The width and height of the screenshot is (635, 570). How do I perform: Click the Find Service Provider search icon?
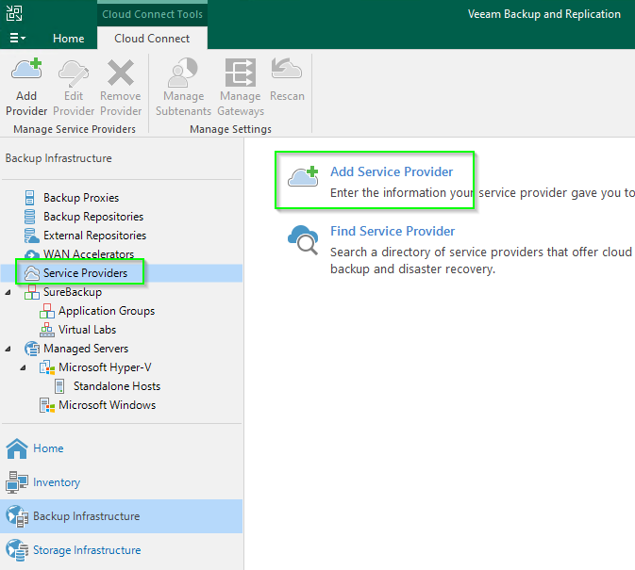tap(303, 240)
